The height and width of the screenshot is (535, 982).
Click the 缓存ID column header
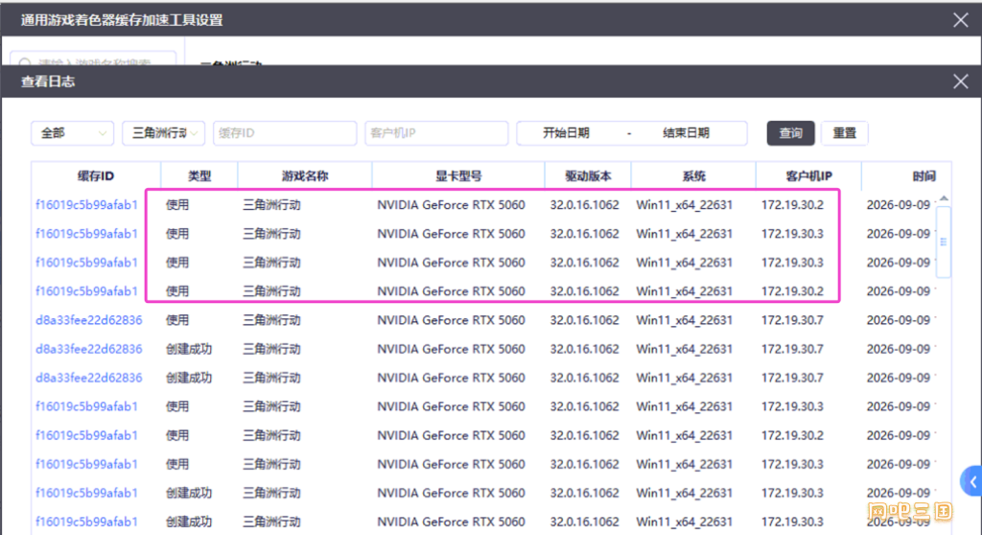pyautogui.click(x=96, y=176)
